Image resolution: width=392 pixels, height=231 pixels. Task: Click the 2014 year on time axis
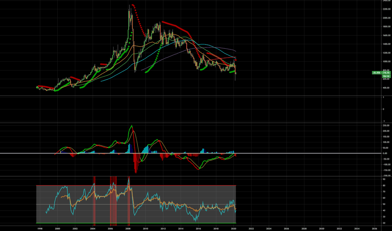(181, 228)
